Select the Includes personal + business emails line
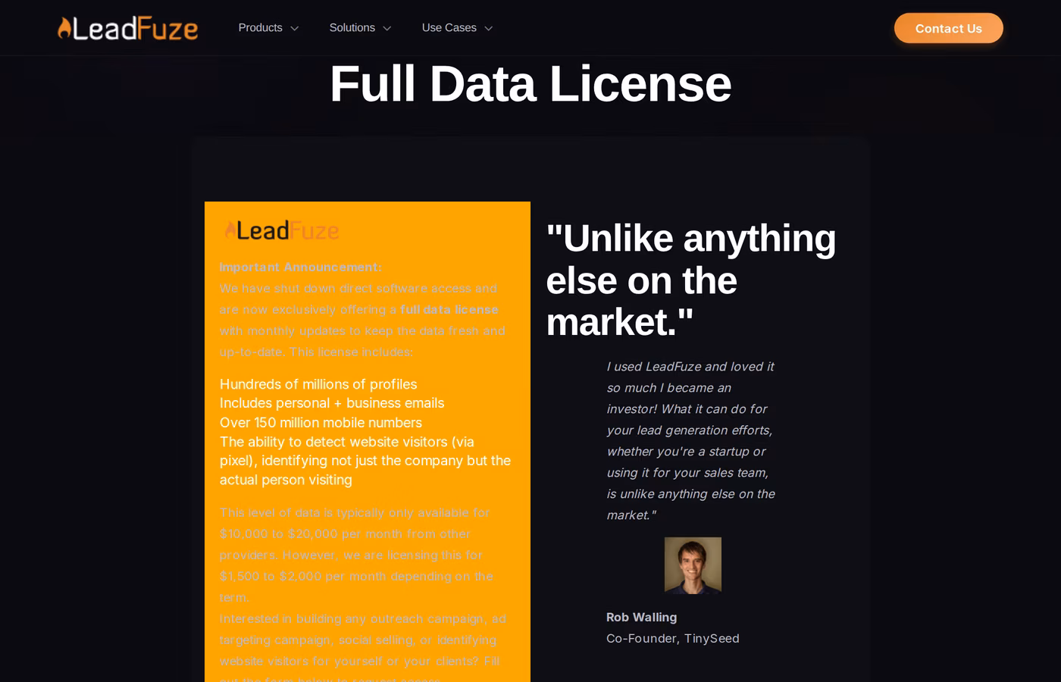Viewport: 1061px width, 682px height. click(332, 403)
